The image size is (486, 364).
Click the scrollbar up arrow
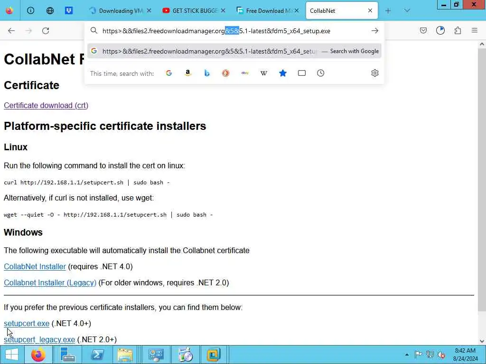coord(482,44)
